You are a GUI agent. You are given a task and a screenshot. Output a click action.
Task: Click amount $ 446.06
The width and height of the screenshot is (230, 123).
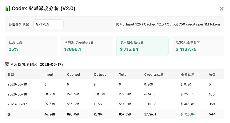(188, 104)
